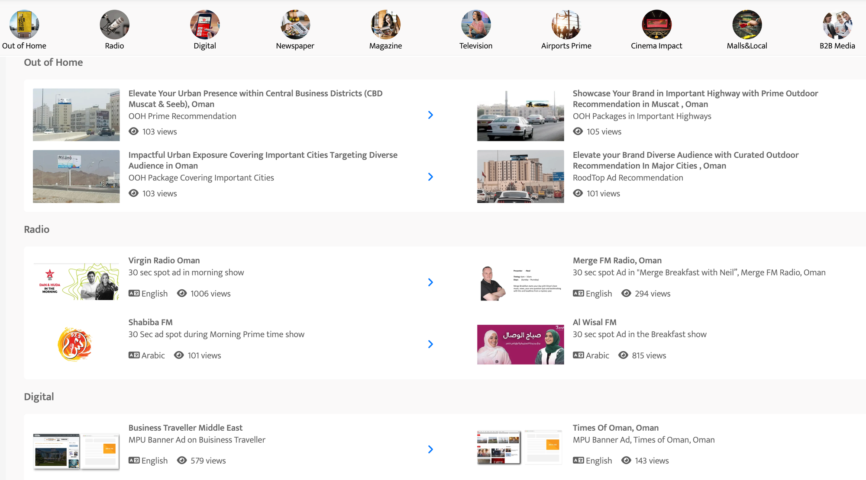Open the Airports Prime category icon
Screen dimensions: 866x480
566,25
